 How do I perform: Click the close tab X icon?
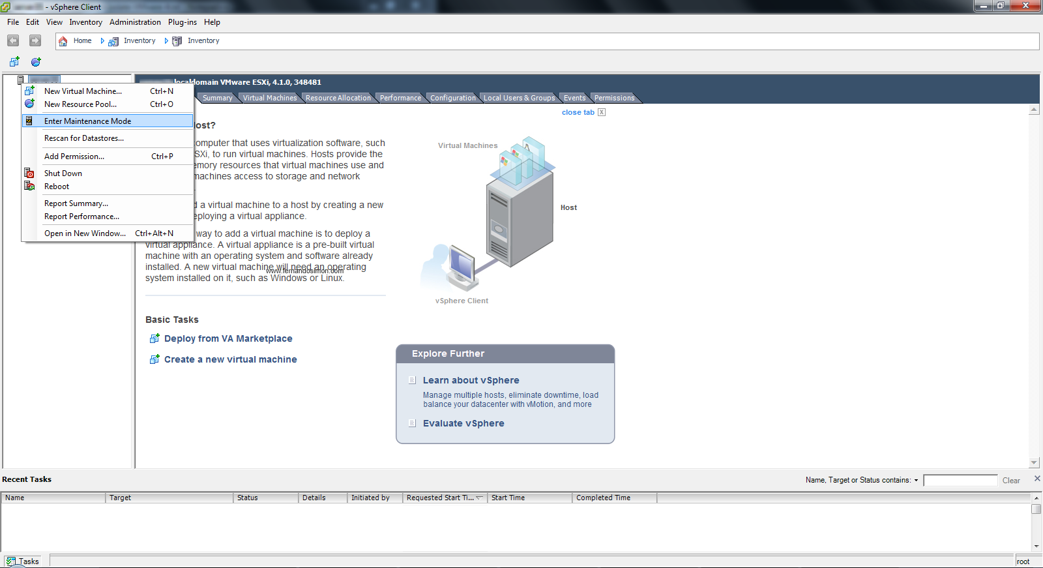(602, 112)
